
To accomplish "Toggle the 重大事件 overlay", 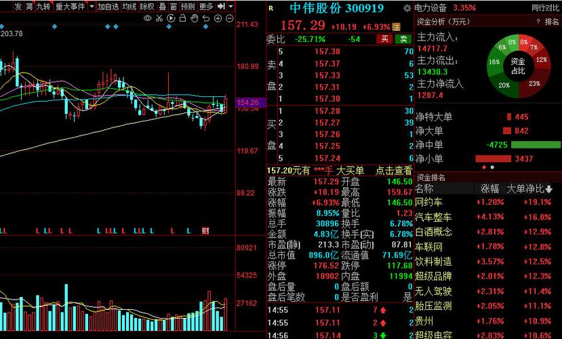I will 71,7.
